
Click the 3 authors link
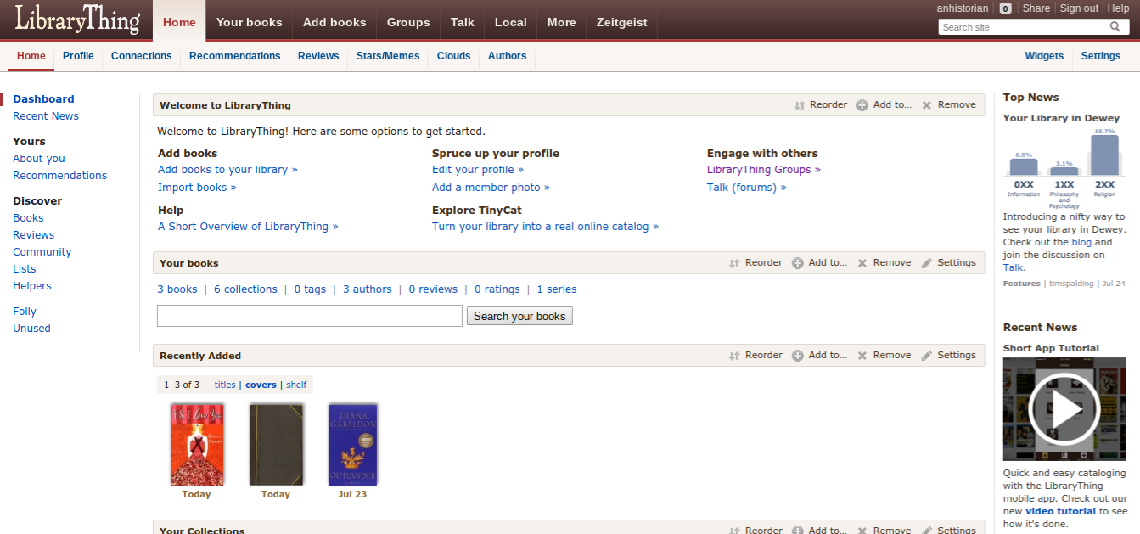(368, 289)
